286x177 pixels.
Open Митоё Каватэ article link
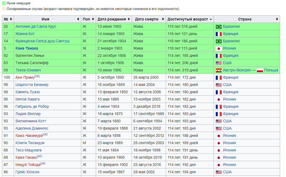[27, 99]
